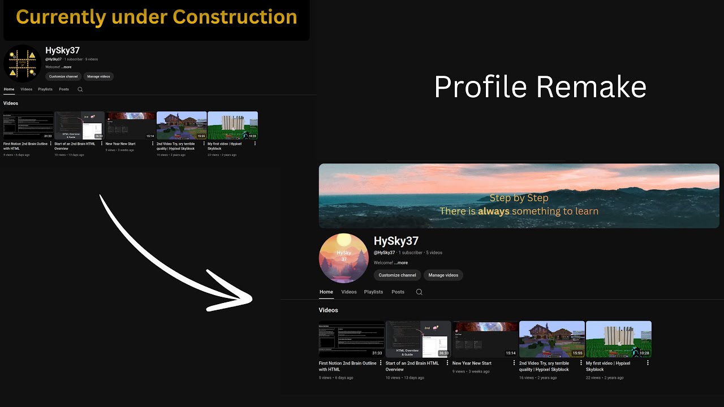Click title 'New Year New Start' in old profile
724x407 pixels.
pos(120,144)
